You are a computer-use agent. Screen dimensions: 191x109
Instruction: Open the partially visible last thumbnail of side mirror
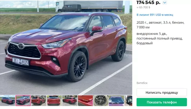coord(128,100)
